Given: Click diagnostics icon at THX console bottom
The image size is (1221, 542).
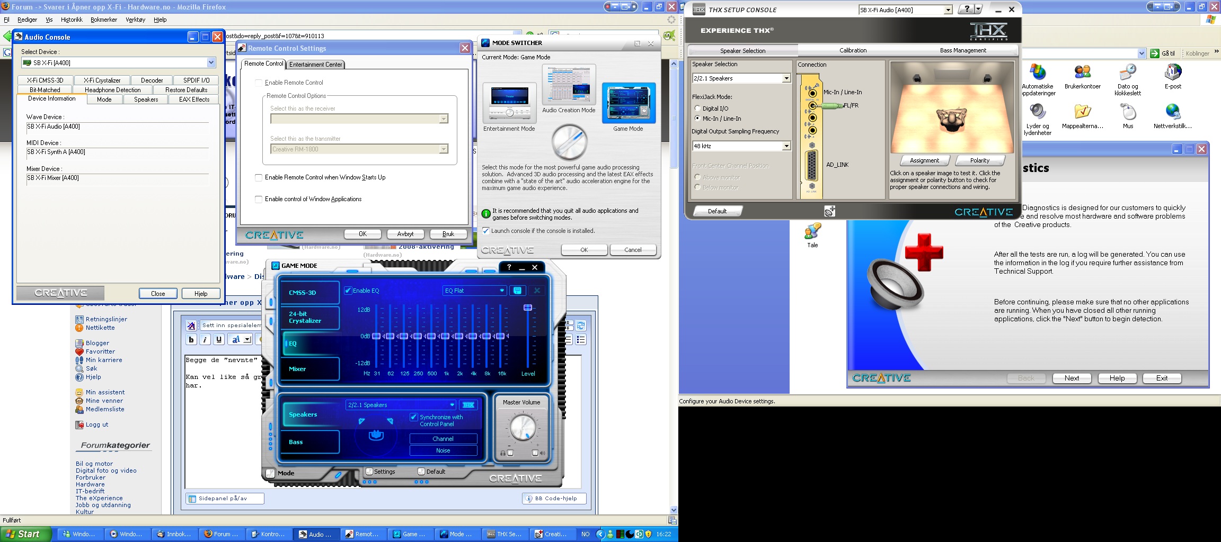Looking at the screenshot, I should tap(830, 211).
